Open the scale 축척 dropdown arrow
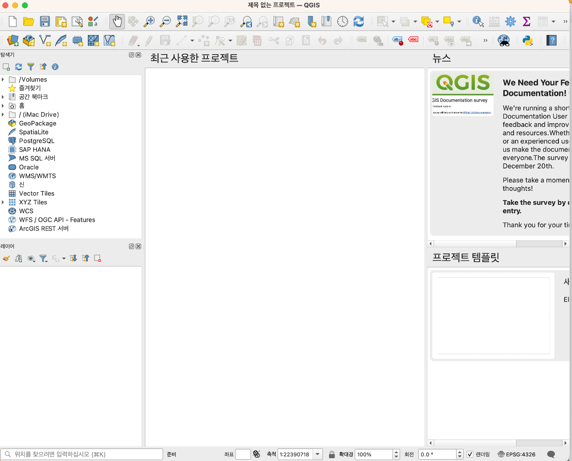This screenshot has height=461, width=572. [318, 454]
